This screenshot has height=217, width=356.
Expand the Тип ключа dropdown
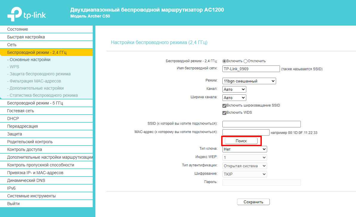(x=244, y=149)
